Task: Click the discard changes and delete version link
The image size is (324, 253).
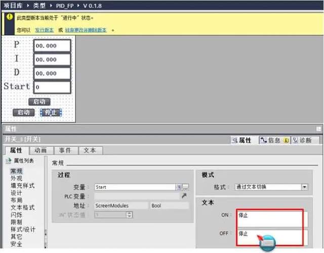Action: (86, 30)
